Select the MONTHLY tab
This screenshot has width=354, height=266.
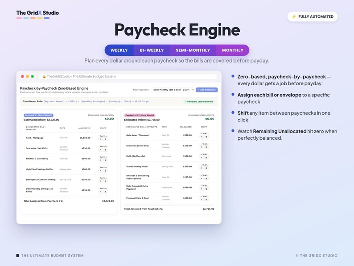pyautogui.click(x=233, y=50)
